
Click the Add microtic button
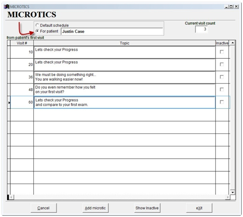click(x=95, y=208)
